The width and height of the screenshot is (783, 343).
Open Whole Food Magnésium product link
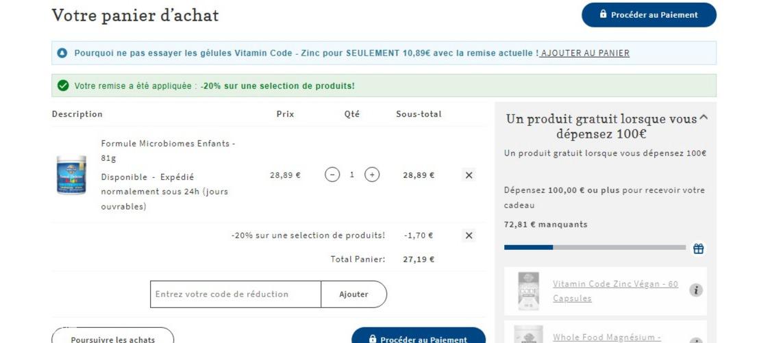(x=607, y=338)
